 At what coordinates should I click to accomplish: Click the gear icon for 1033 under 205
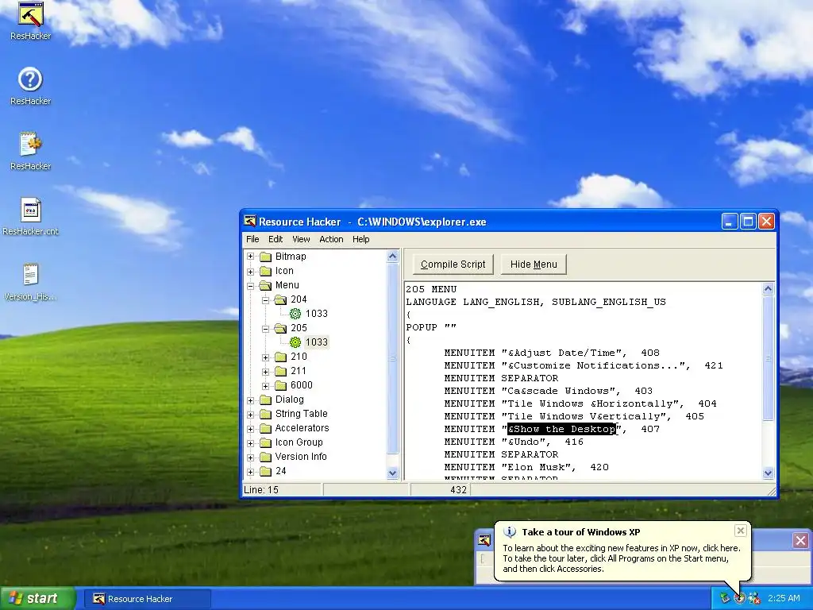click(295, 342)
